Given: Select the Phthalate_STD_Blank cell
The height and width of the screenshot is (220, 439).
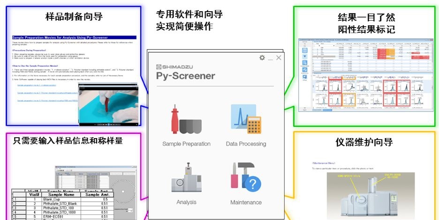Looking at the screenshot, I should coord(61,204).
